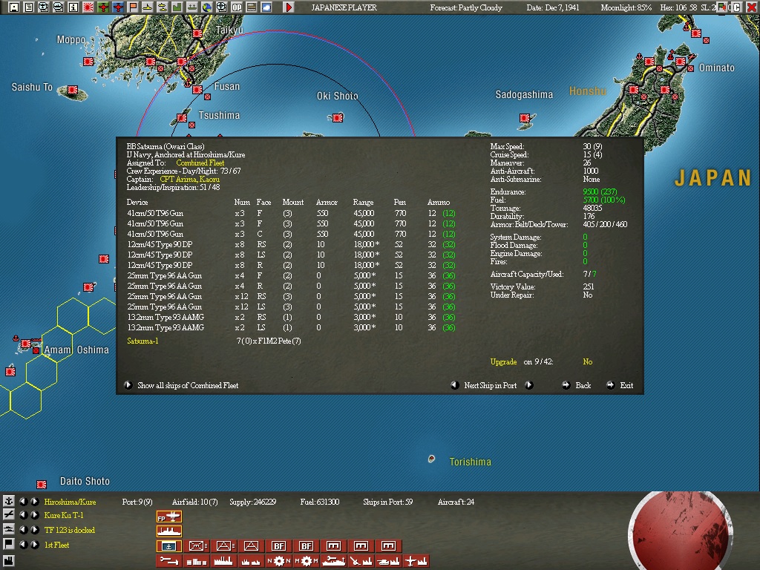Select the highlighted anchor port button
Viewport: 760px width, 570px height.
pyautogui.click(x=168, y=546)
